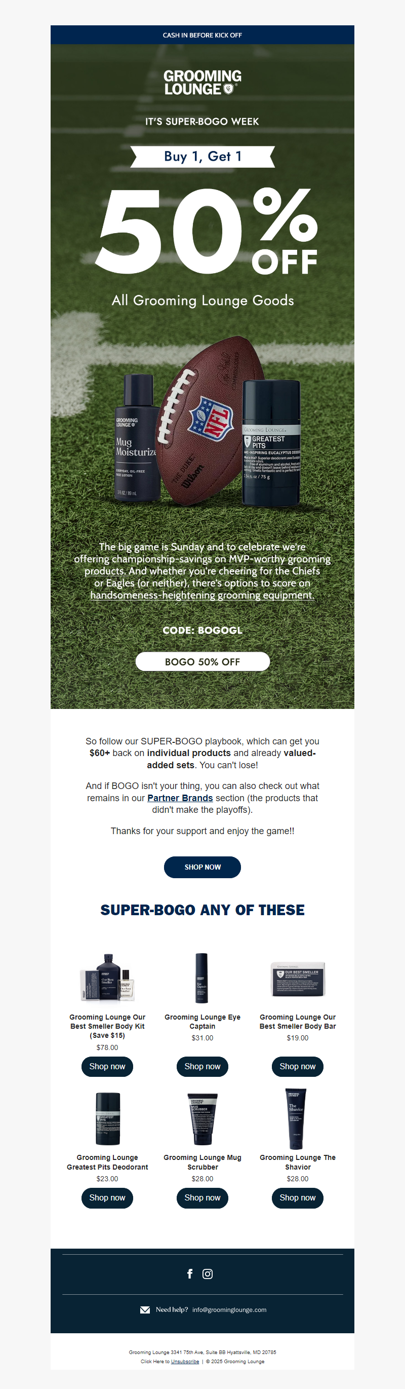This screenshot has height=1389, width=405.
Task: Shop now for Our Best Smeller Body Kit
Action: click(107, 1067)
